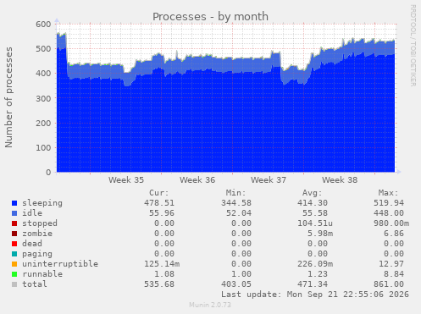Image resolution: width=421 pixels, height=314 pixels.
Task: Click the stopped legend color swatch
Action: 14,223
